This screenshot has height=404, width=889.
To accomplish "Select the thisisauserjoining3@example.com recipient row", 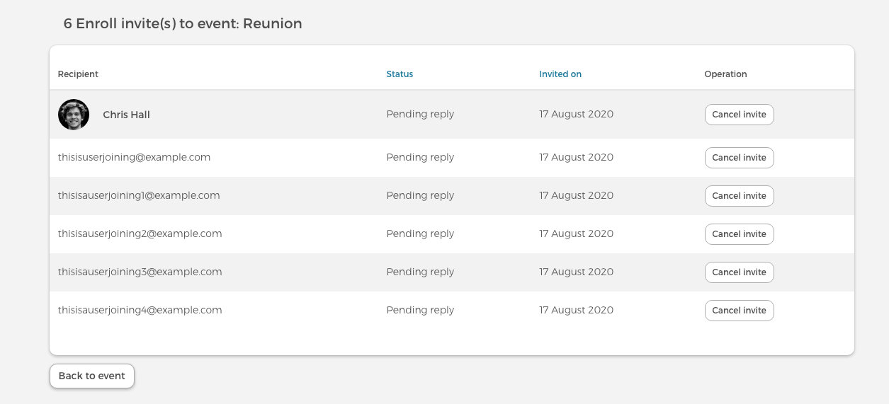I will (140, 272).
